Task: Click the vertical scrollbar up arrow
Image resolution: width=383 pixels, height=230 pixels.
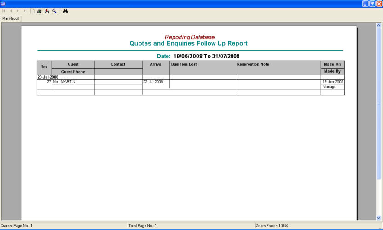Action: coord(378,25)
